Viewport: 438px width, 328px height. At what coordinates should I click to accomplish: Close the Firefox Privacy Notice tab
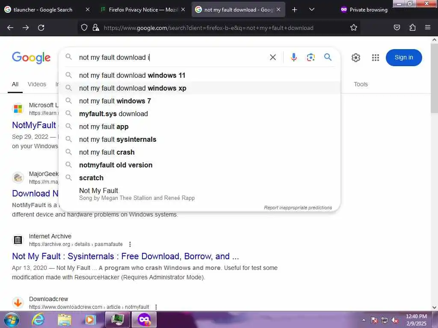183,9
